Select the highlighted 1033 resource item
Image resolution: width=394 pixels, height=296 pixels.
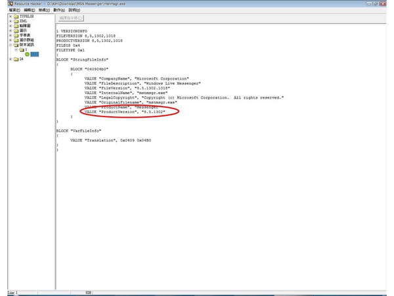tap(34, 55)
